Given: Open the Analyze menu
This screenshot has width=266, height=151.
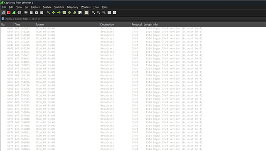Looking at the screenshot, I should (x=47, y=7).
